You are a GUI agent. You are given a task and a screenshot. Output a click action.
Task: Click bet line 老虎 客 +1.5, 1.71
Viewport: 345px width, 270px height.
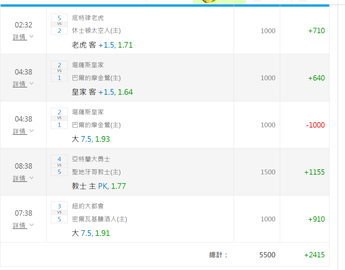102,45
